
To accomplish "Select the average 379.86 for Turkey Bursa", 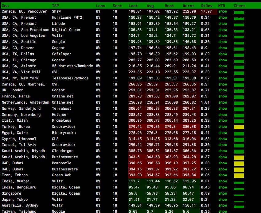I will point(153,127).
